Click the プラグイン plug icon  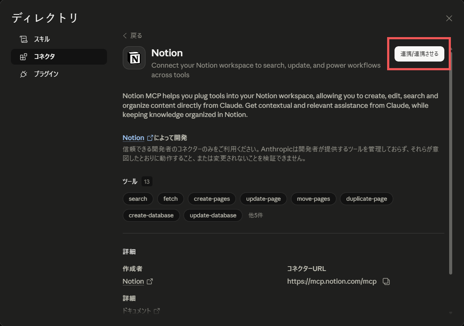click(x=24, y=74)
